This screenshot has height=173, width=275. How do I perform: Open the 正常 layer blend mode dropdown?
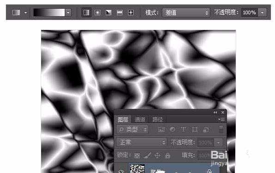pyautogui.click(x=142, y=142)
